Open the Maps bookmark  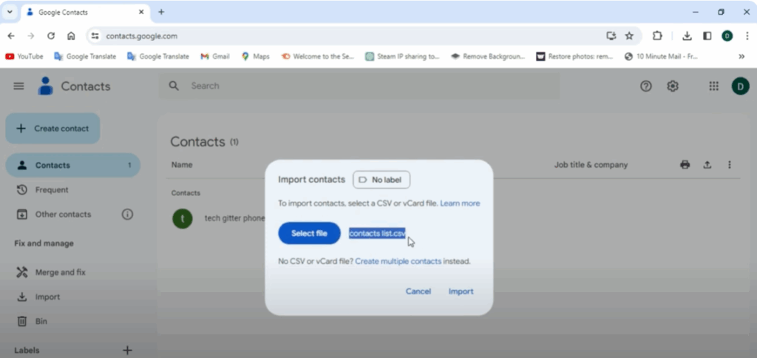point(255,56)
